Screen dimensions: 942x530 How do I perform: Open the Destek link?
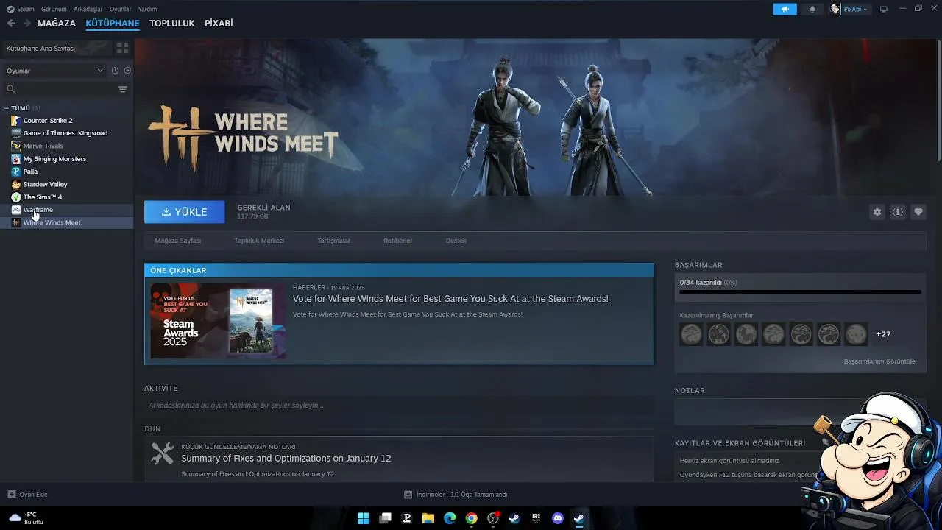pyautogui.click(x=456, y=241)
